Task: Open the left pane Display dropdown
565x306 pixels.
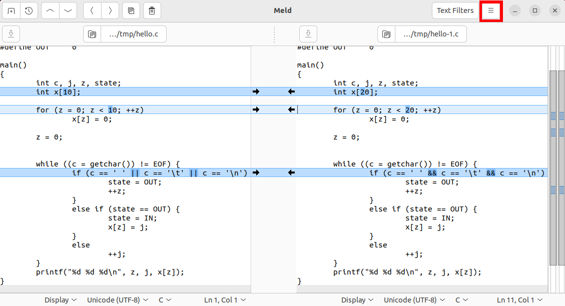Action: tap(60, 299)
